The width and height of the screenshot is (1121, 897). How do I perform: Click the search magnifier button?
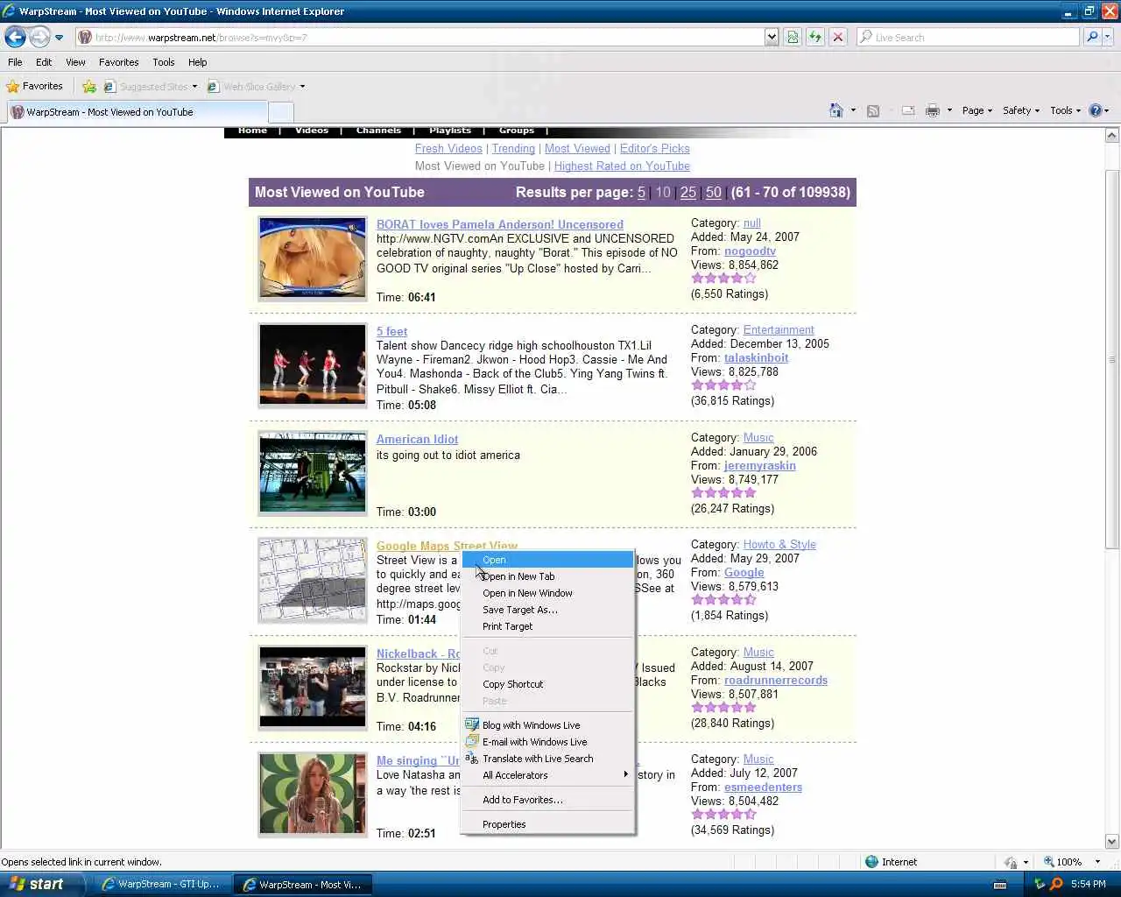tap(1092, 37)
